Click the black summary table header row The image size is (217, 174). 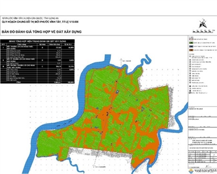tap(38, 41)
